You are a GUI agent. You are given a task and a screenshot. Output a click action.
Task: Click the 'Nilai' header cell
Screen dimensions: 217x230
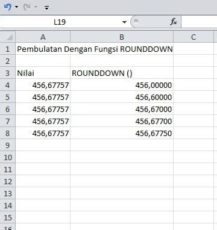pos(43,73)
